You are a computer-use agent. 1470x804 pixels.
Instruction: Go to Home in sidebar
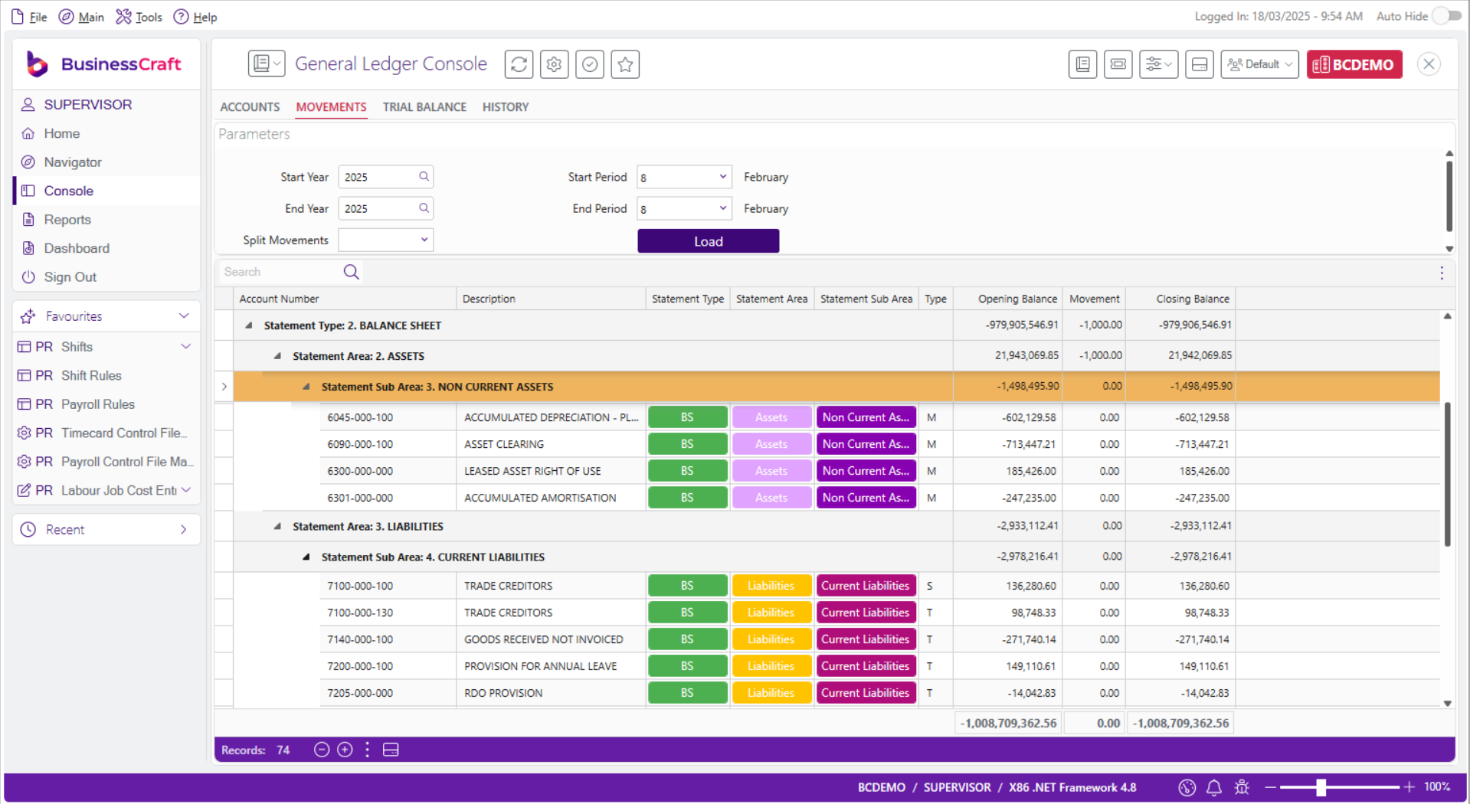click(x=106, y=133)
